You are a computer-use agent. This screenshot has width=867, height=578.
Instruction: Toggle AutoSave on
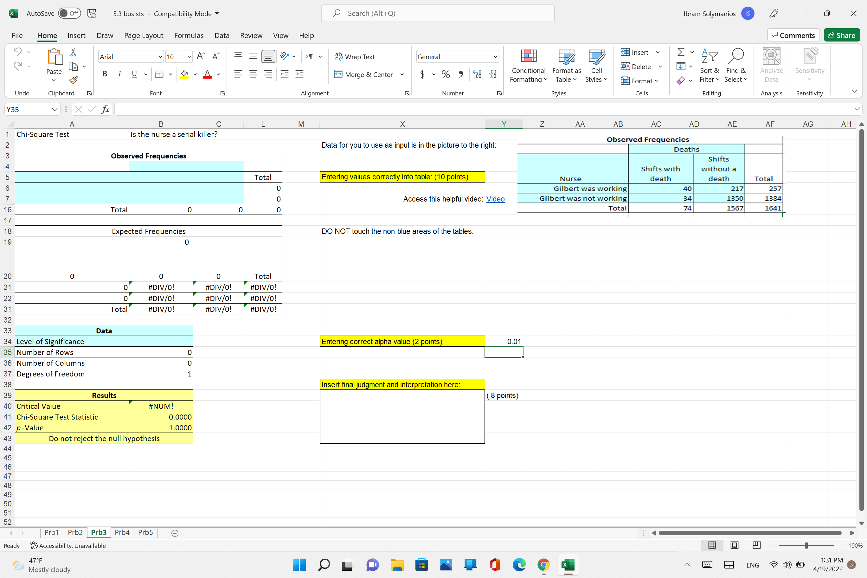pyautogui.click(x=70, y=13)
